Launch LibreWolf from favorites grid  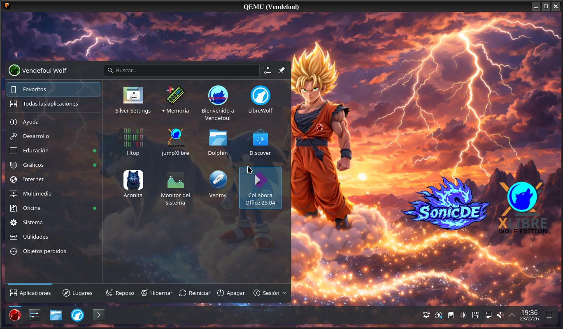pos(260,96)
